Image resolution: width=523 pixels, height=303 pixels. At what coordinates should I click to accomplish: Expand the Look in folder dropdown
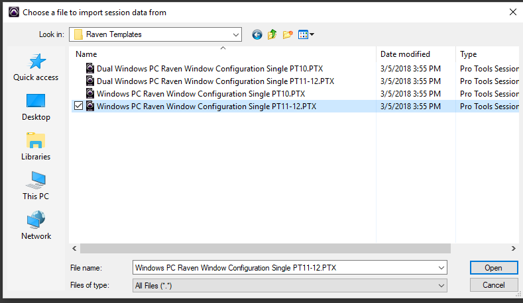(x=236, y=34)
